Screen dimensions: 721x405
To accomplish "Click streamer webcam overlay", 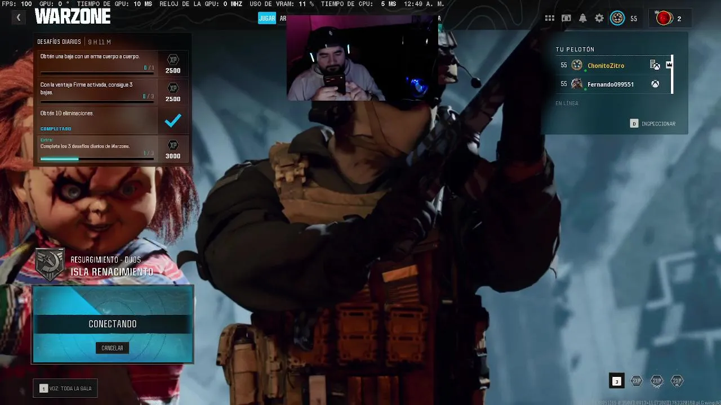I will tap(363, 58).
